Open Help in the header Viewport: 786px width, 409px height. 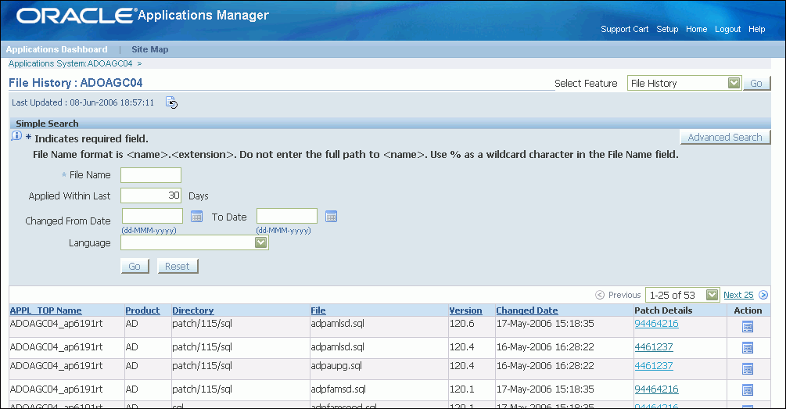757,29
